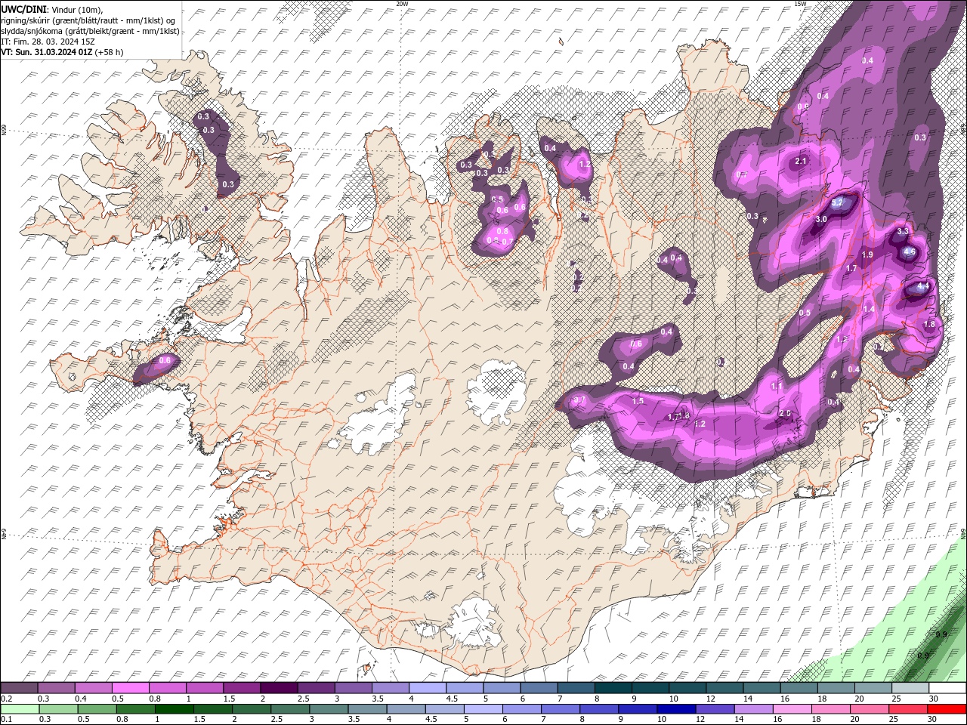Click the 1.5 snowfall value on the map

point(638,401)
